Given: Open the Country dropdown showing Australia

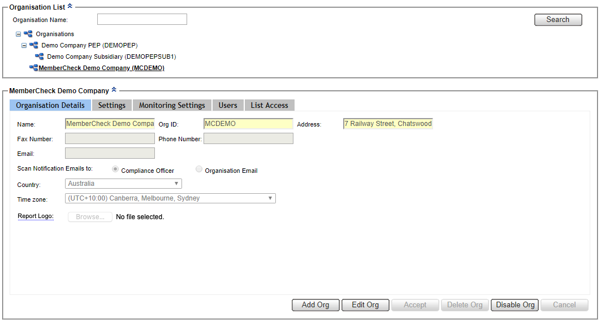Looking at the screenshot, I should click(x=123, y=184).
